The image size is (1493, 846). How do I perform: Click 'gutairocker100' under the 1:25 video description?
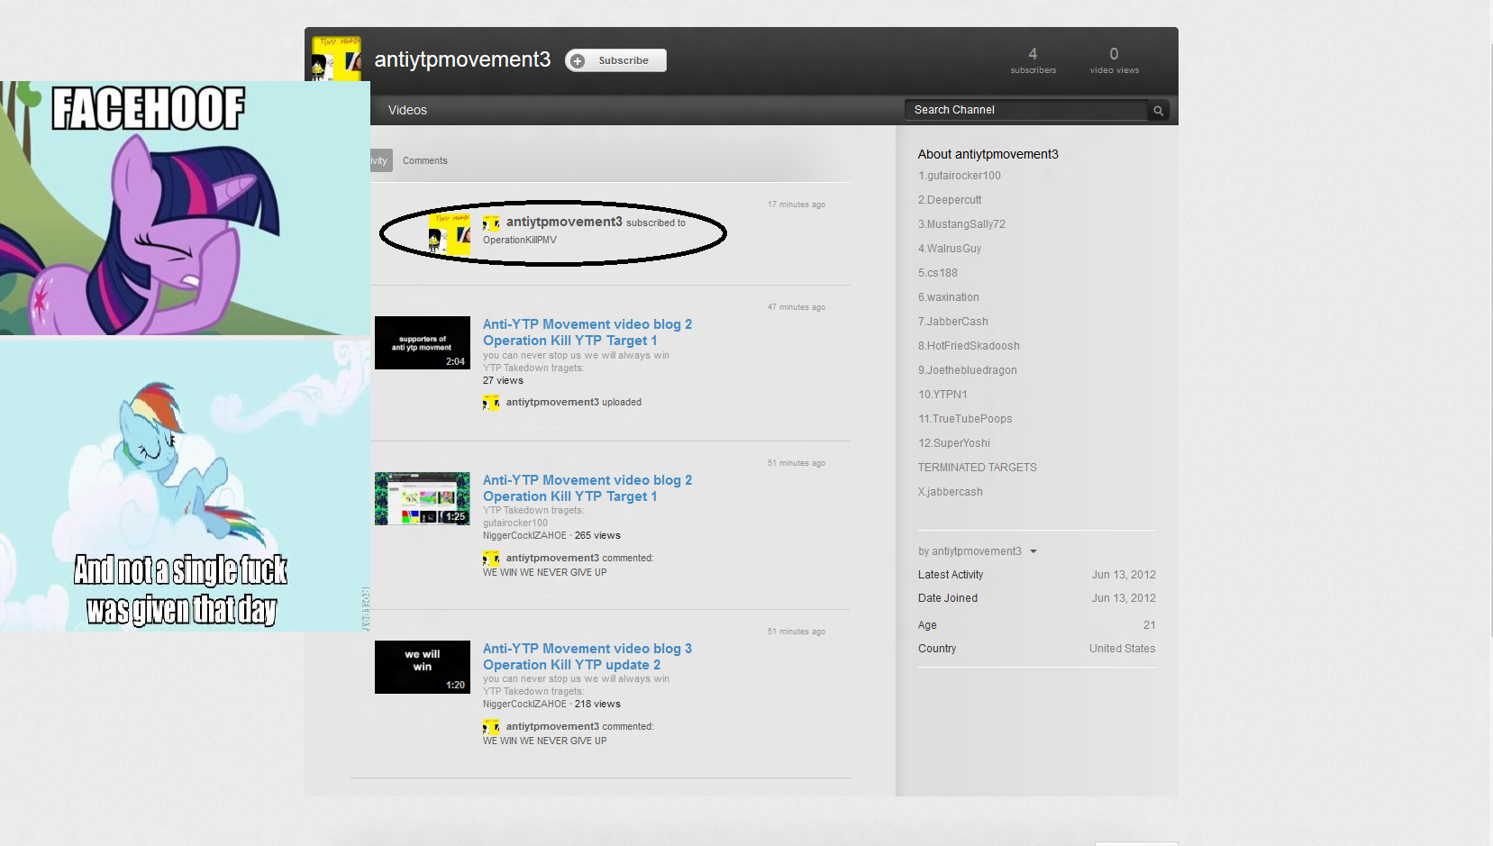(515, 523)
